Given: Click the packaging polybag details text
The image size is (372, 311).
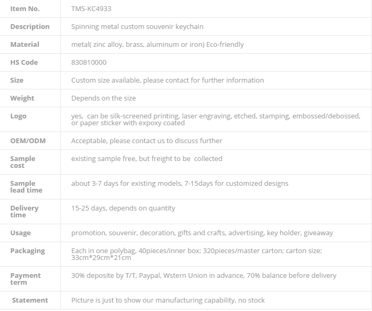Looking at the screenshot, I should coord(197,254).
